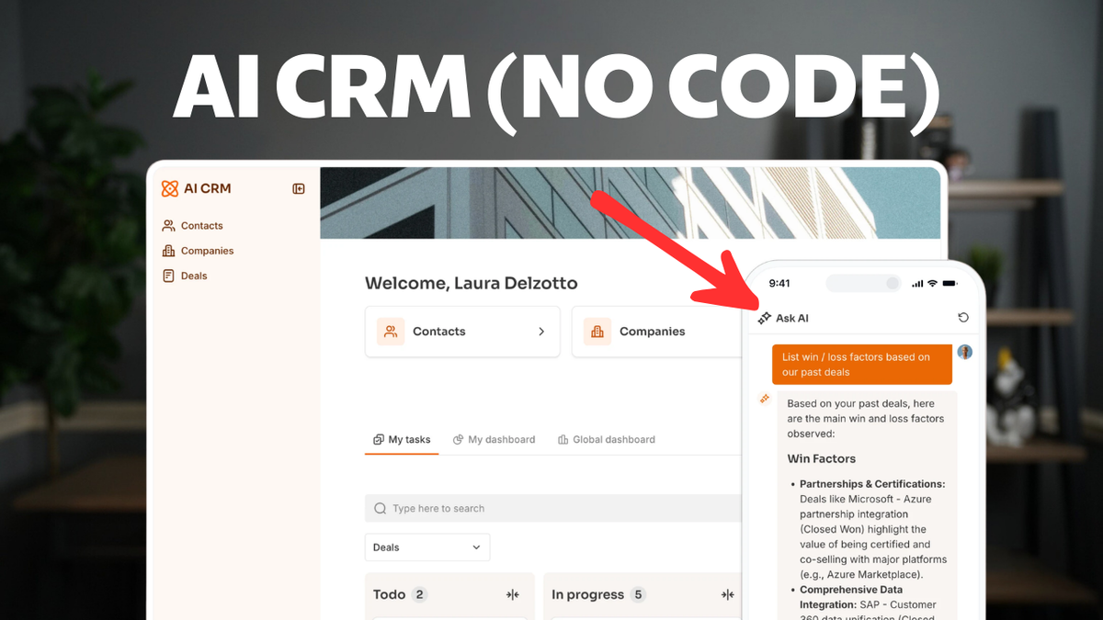1103x620 pixels.
Task: Click the Ask AI sparkle icon
Action: [764, 318]
